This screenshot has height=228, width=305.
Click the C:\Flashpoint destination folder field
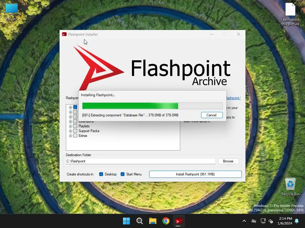(141, 161)
